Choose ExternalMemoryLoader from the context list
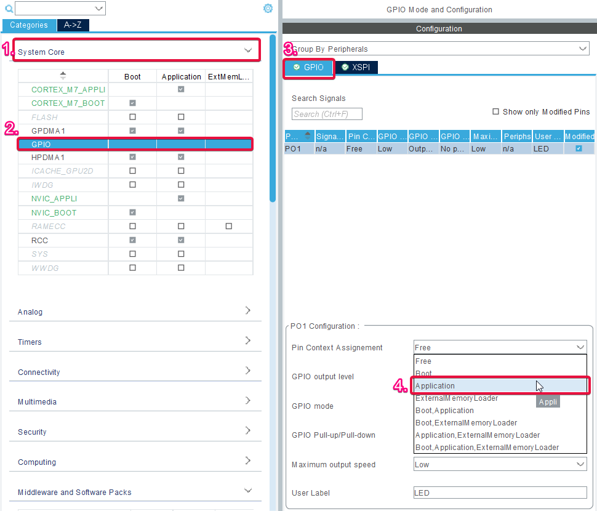The image size is (597, 511). pos(500,398)
